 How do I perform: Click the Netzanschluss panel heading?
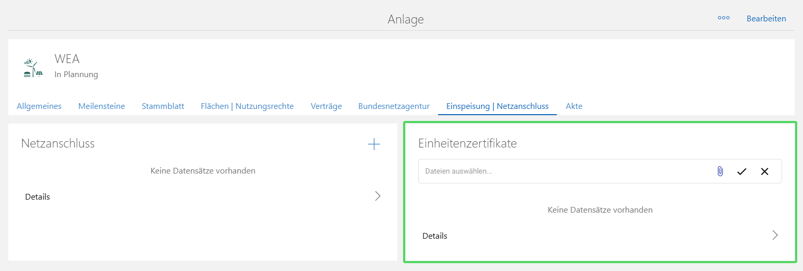point(58,143)
